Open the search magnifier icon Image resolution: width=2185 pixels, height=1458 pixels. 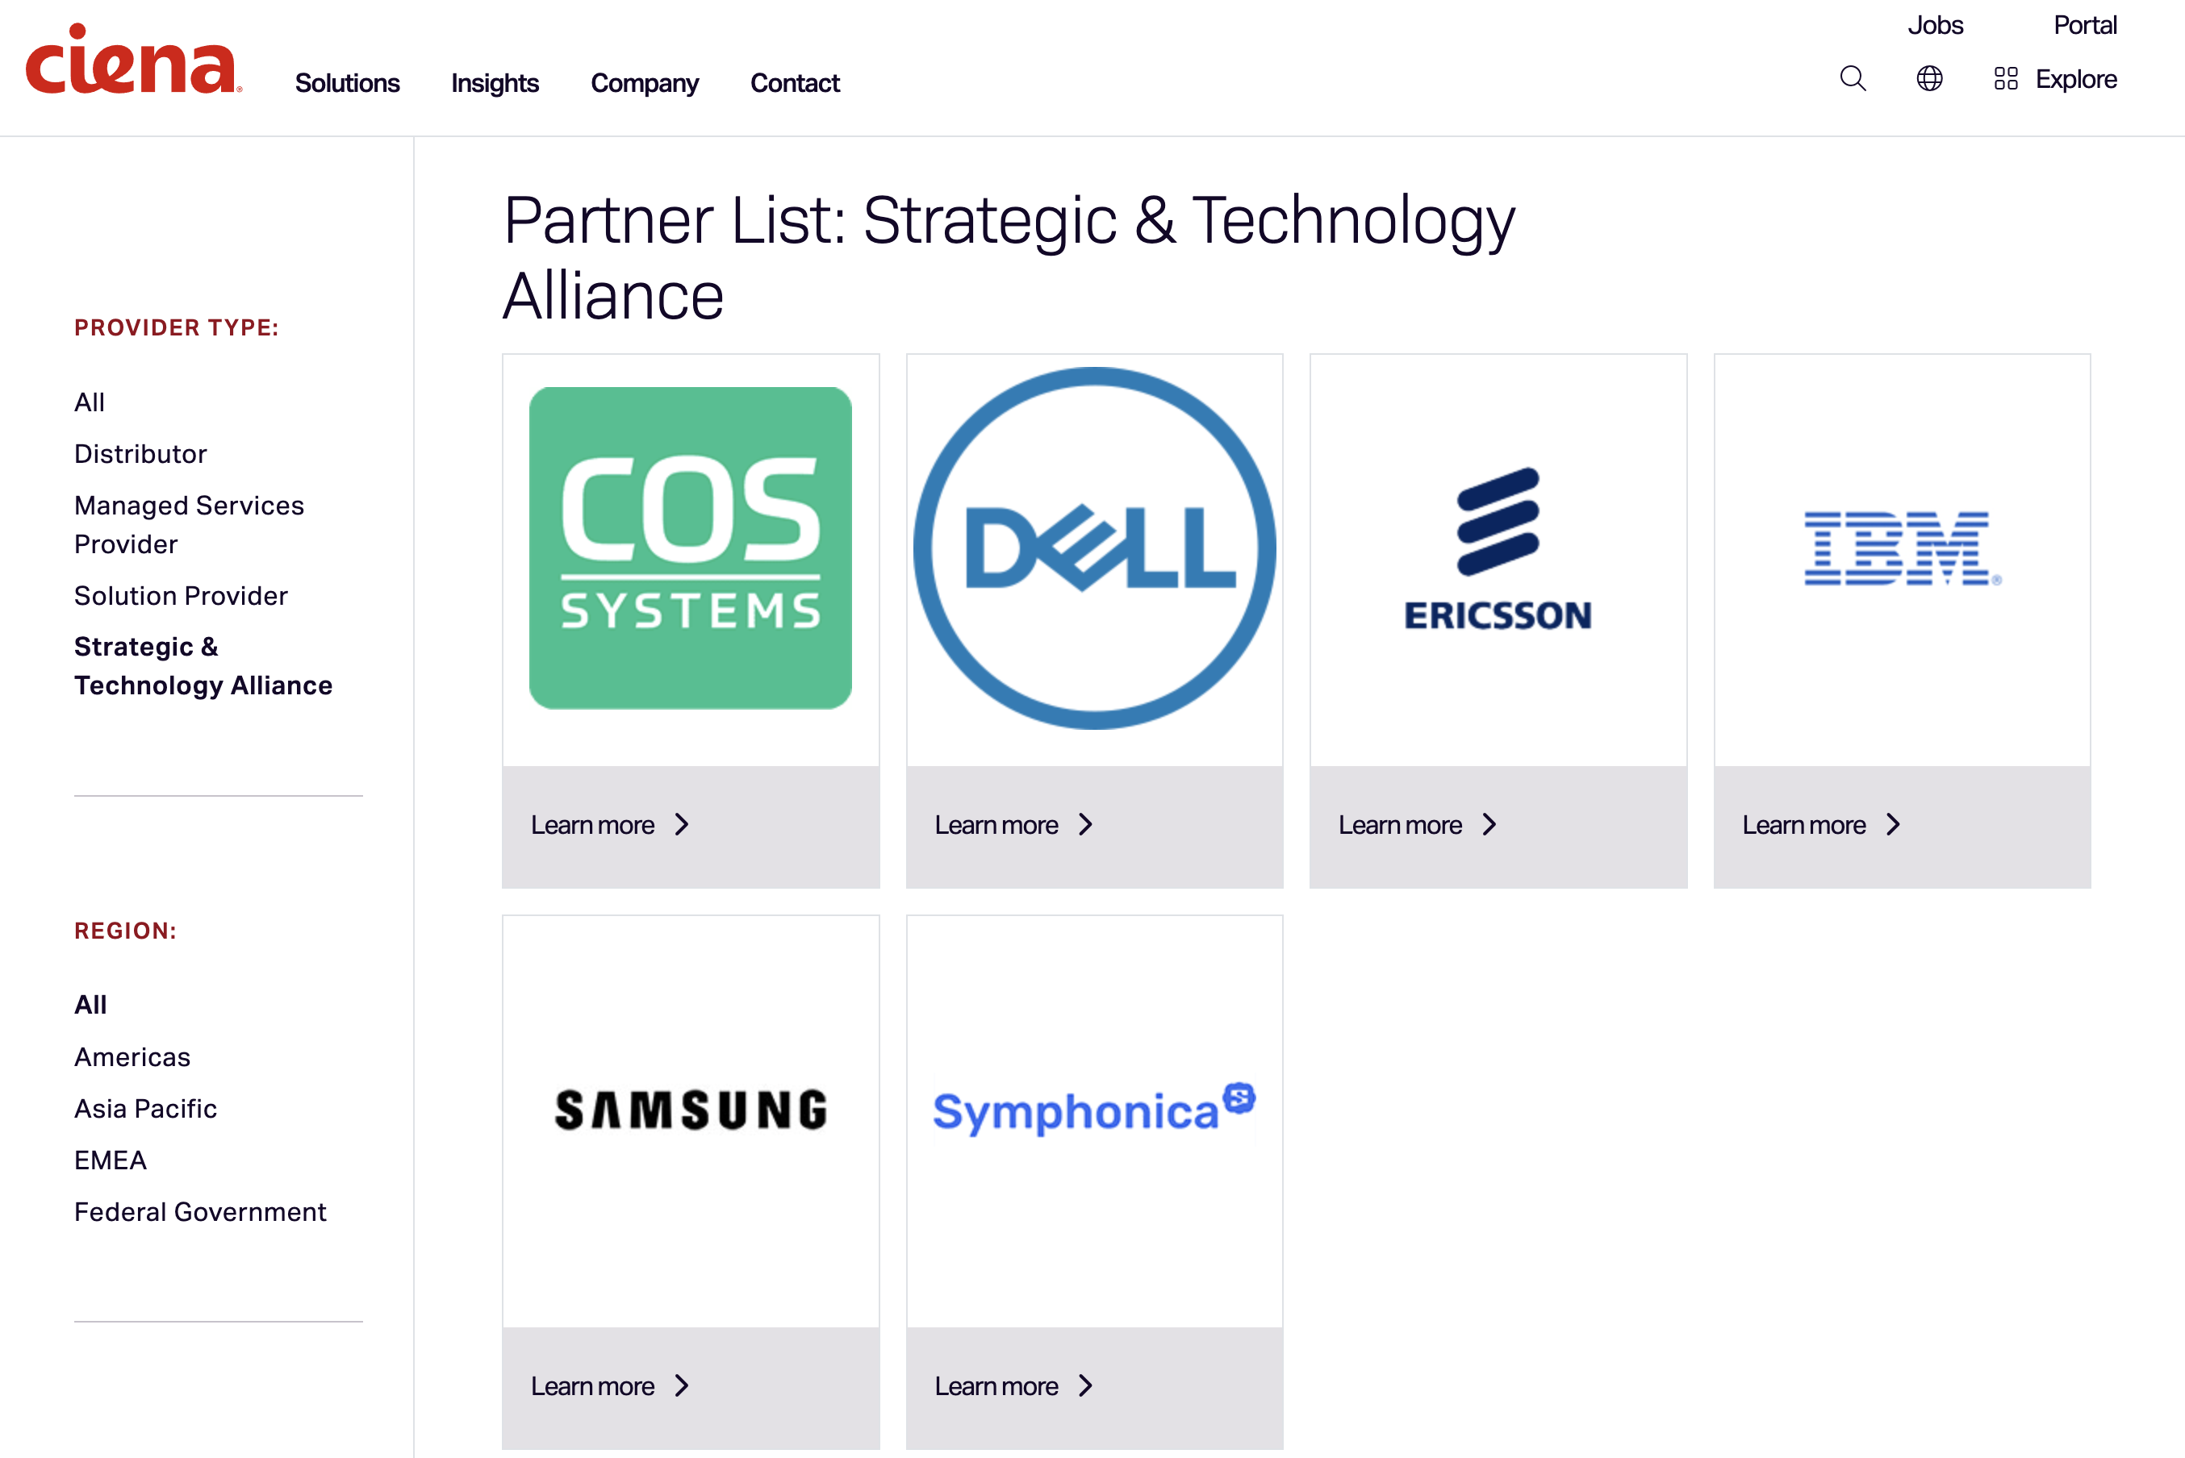1852,79
